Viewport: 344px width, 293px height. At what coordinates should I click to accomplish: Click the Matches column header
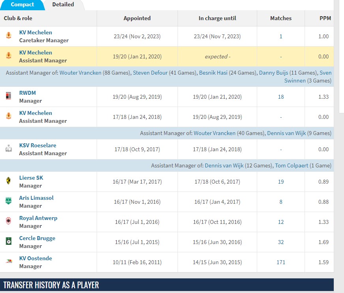point(281,18)
